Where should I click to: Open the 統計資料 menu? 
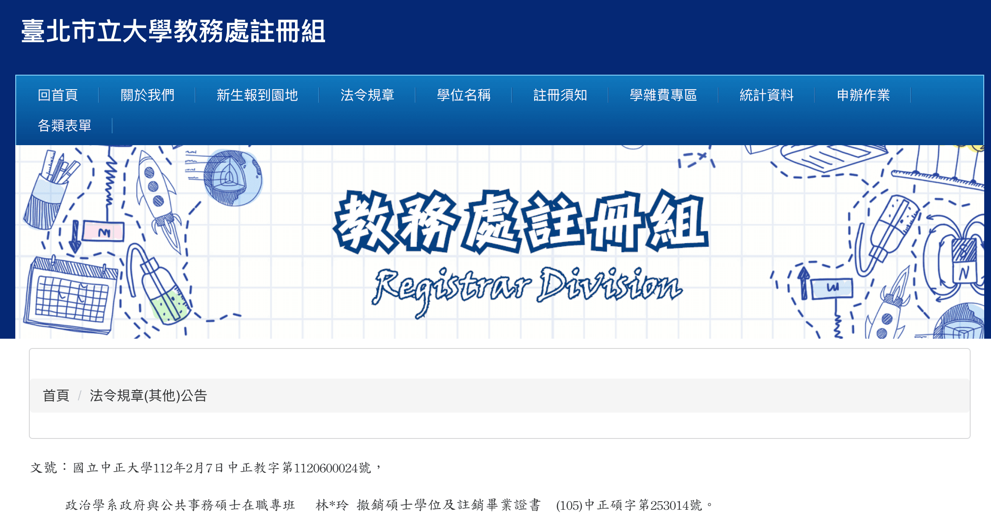click(x=767, y=95)
